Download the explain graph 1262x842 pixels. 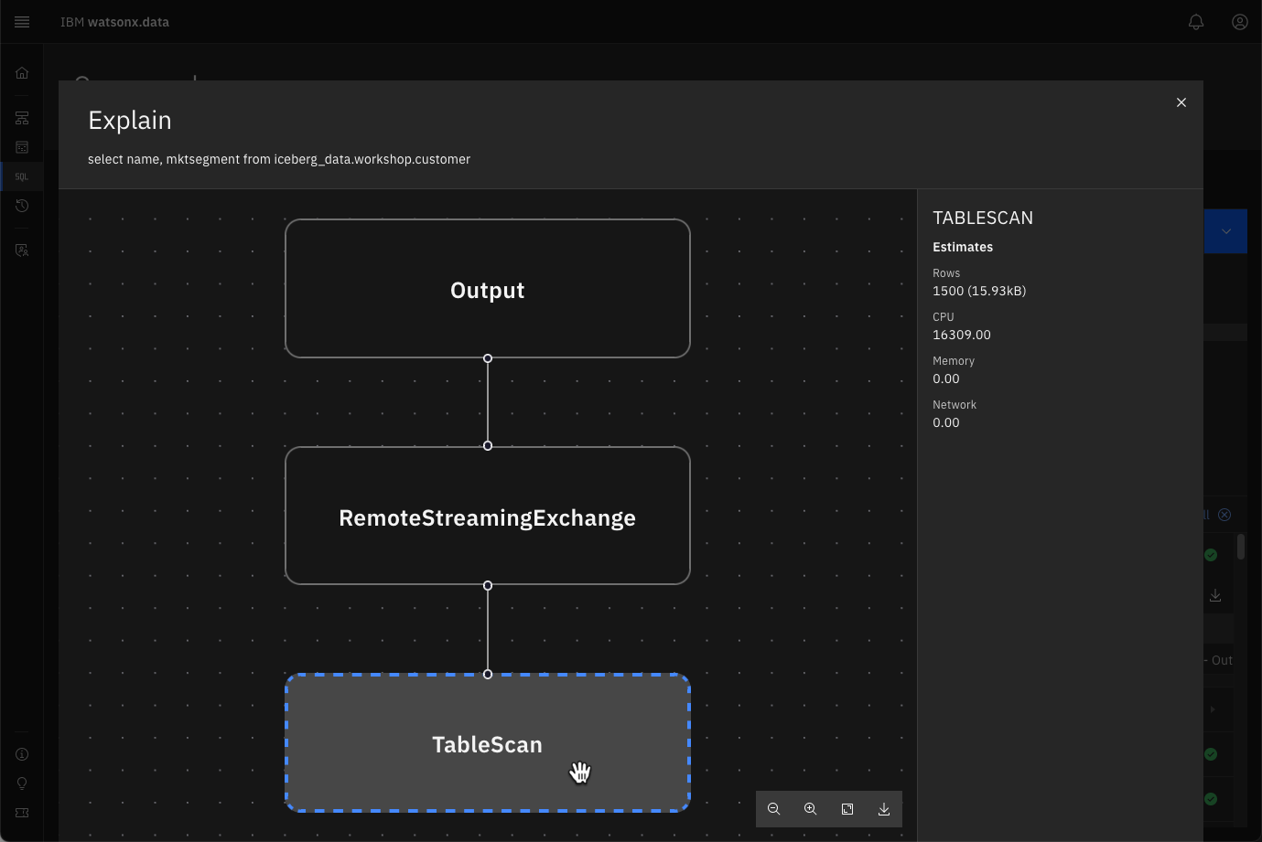point(884,809)
